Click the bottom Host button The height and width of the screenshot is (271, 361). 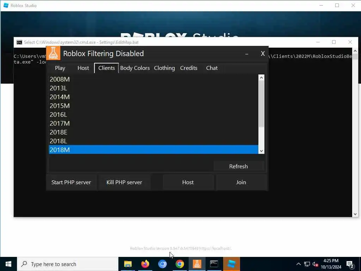pos(188,182)
